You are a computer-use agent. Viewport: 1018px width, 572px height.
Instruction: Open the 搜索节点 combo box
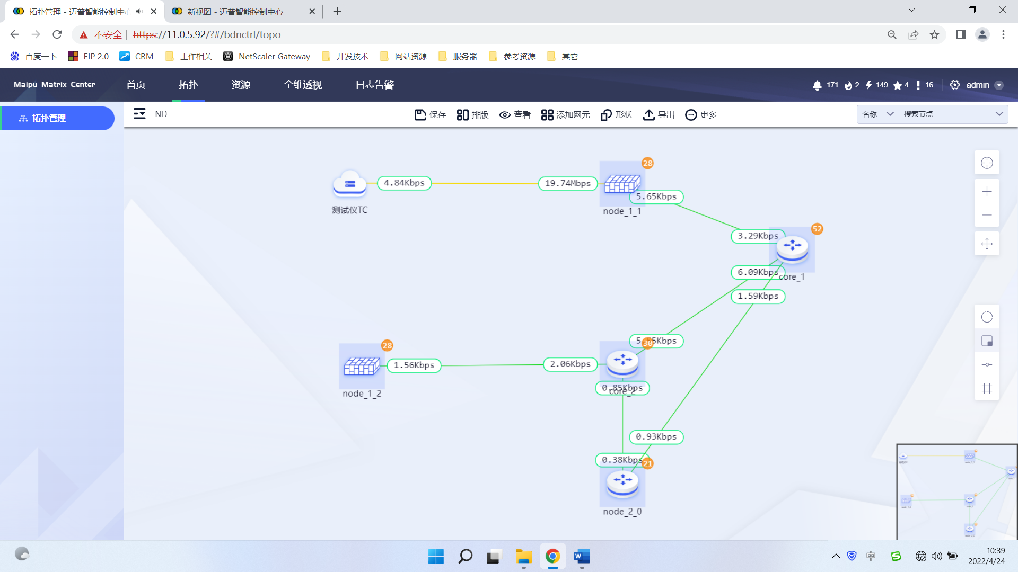click(x=953, y=114)
